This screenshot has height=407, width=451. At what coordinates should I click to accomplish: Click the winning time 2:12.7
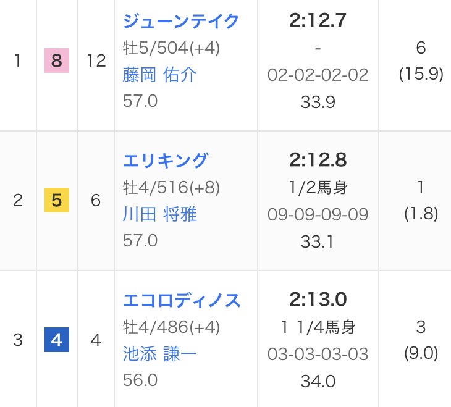click(x=318, y=21)
